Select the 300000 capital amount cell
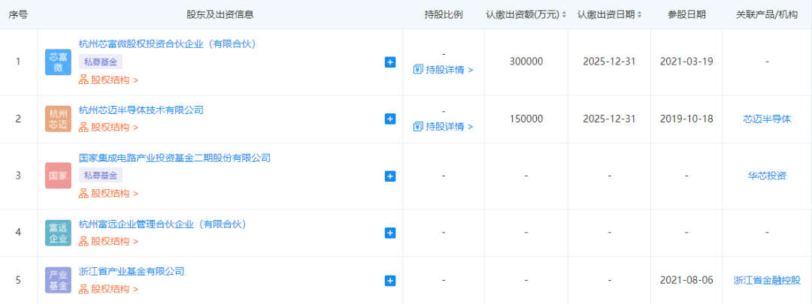The image size is (812, 304). [526, 62]
